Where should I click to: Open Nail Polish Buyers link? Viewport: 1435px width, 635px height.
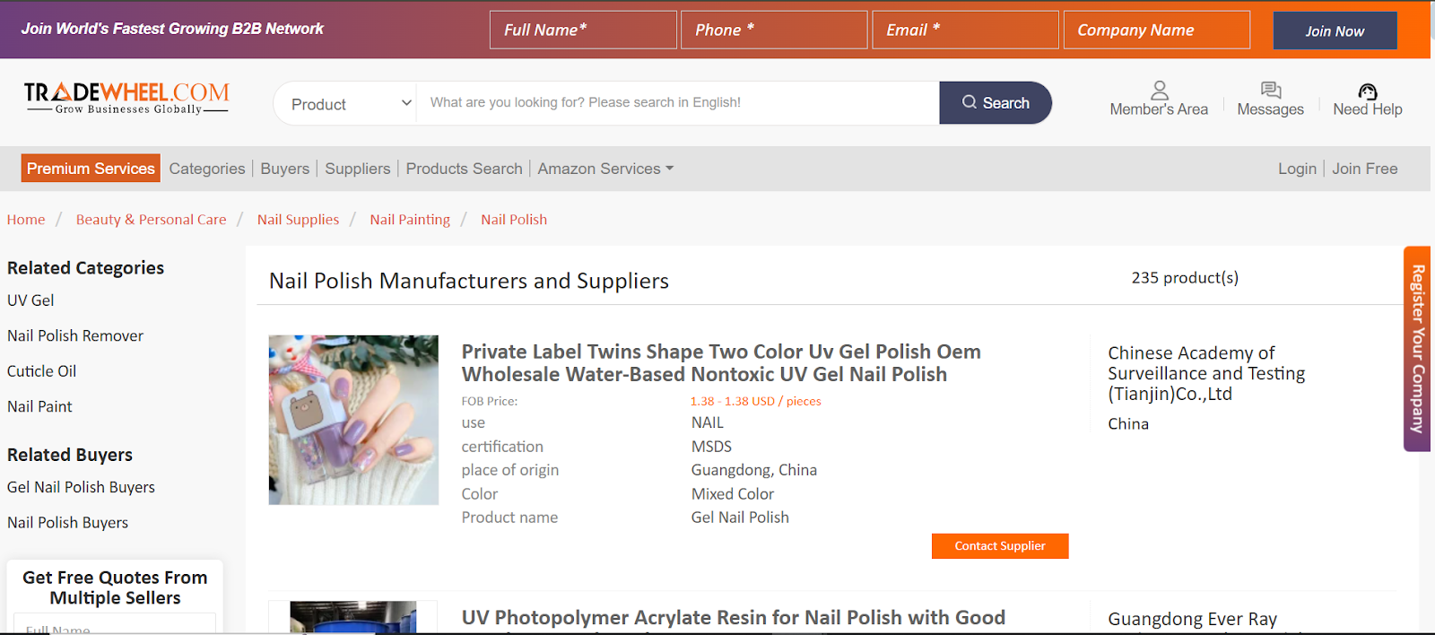pyautogui.click(x=67, y=523)
